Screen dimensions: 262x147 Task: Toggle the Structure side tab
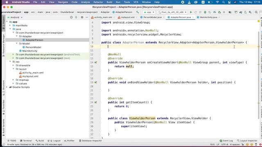4,88
